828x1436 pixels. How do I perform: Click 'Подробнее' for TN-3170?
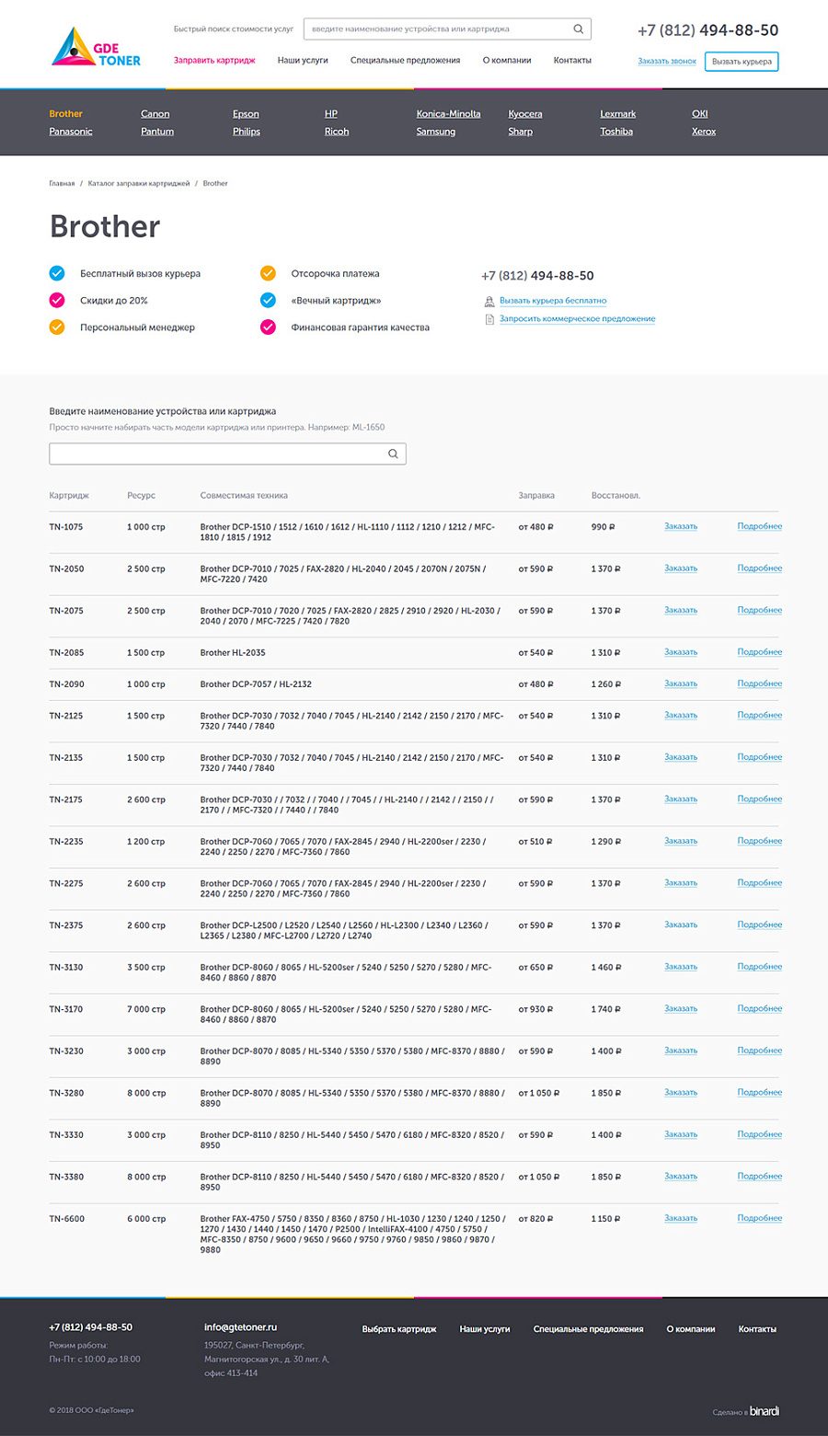760,1009
